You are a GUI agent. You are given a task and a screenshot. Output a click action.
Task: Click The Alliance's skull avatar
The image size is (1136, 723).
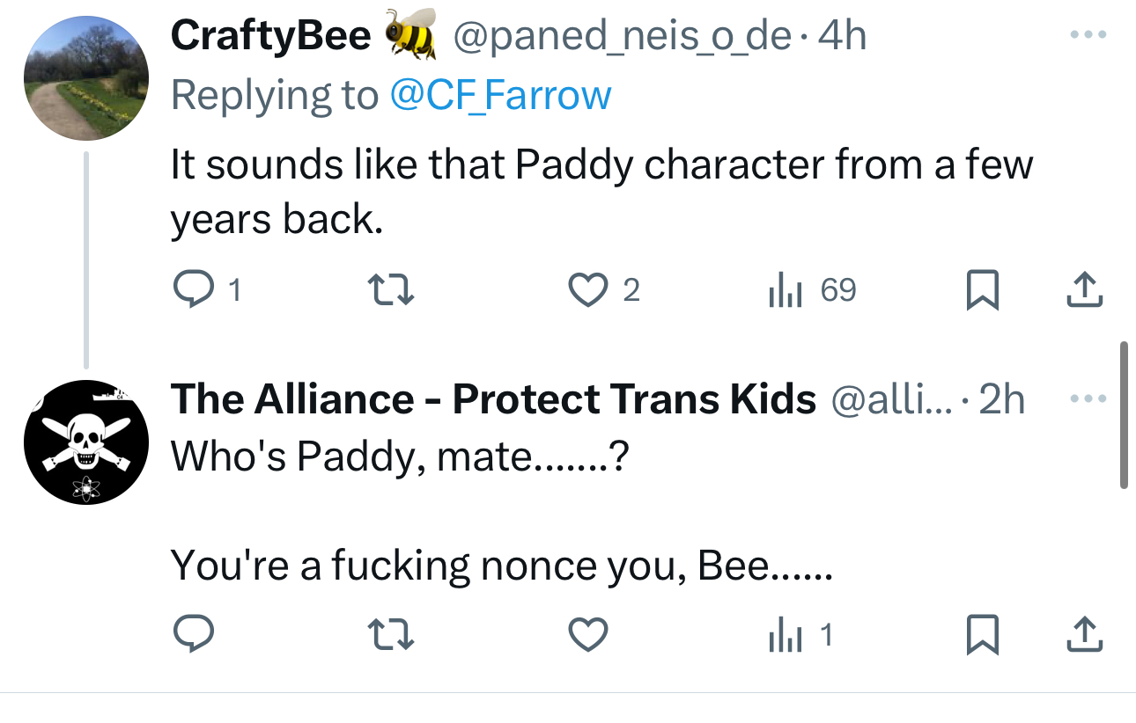(85, 442)
